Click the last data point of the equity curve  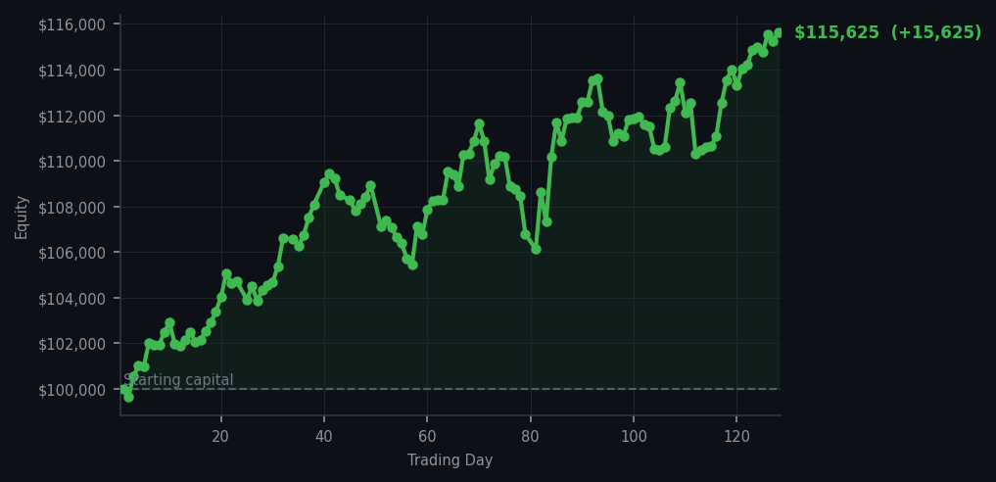(779, 32)
